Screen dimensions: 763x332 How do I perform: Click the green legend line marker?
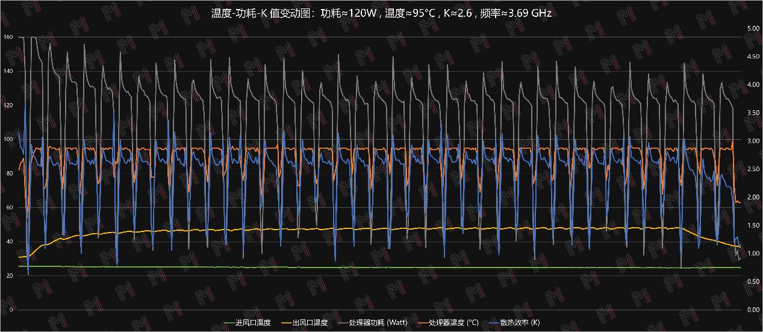(230, 323)
